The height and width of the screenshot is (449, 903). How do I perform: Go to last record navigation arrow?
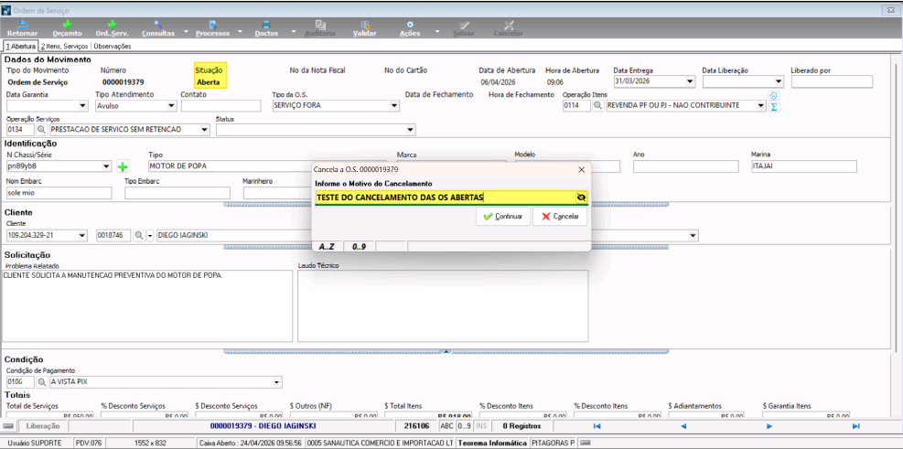[855, 426]
